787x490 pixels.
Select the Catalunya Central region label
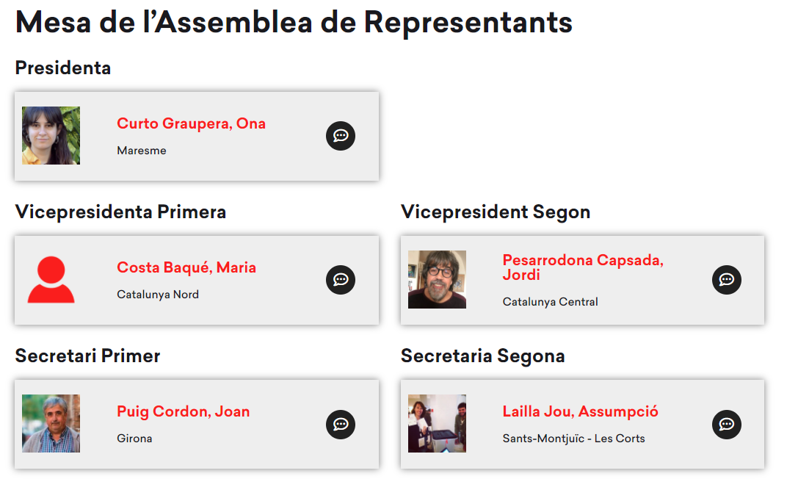click(550, 302)
